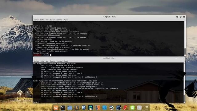Click the bottom terminal's vertical scrollbar

[184, 83]
